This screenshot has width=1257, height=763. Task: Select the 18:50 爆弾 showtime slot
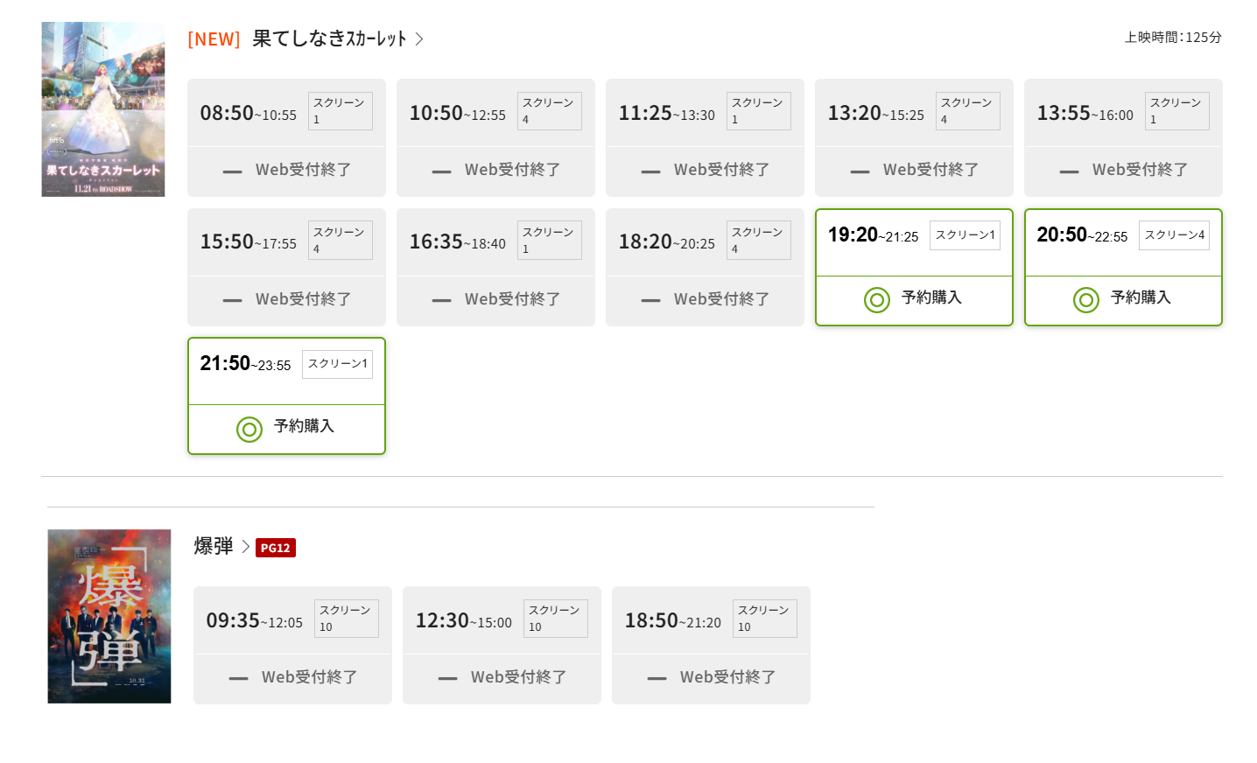click(711, 645)
